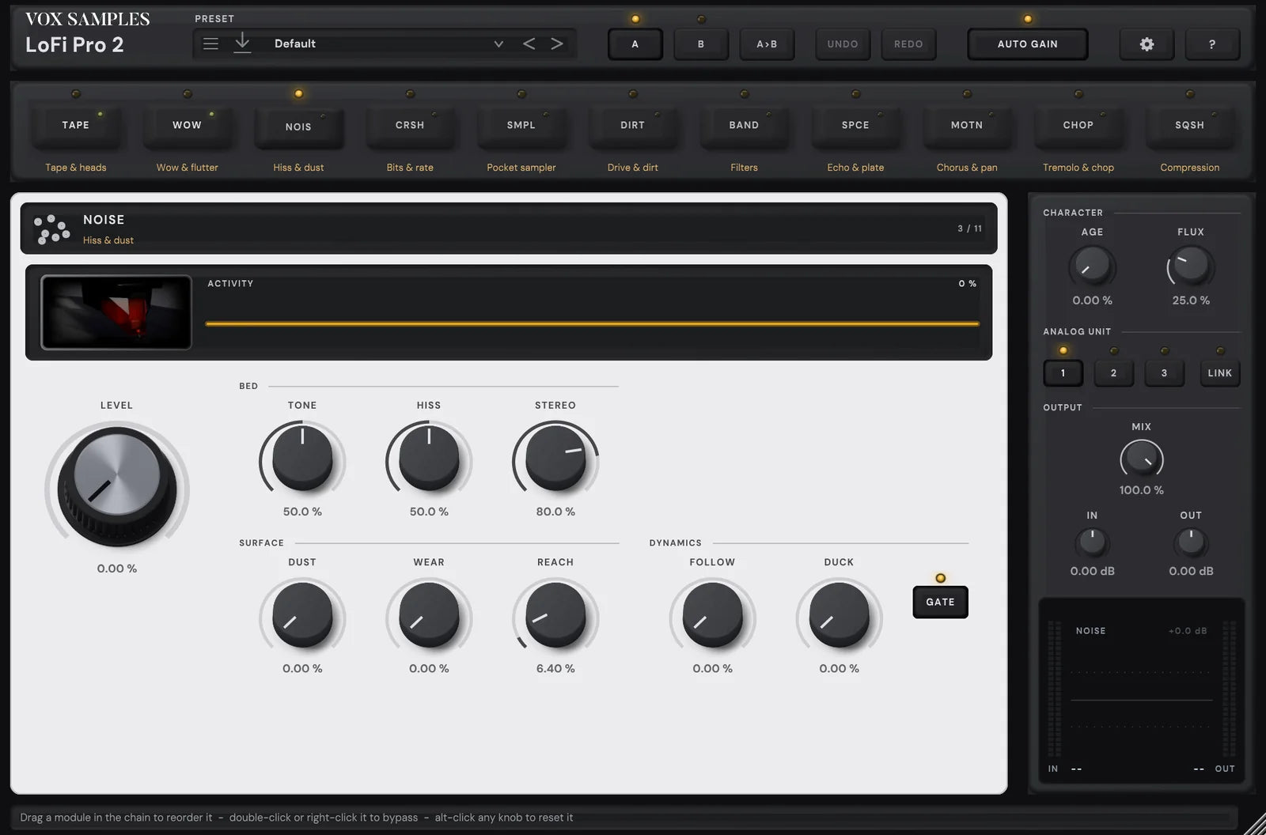Switch to state B
Screen dimensions: 1266x835
pyautogui.click(x=701, y=44)
